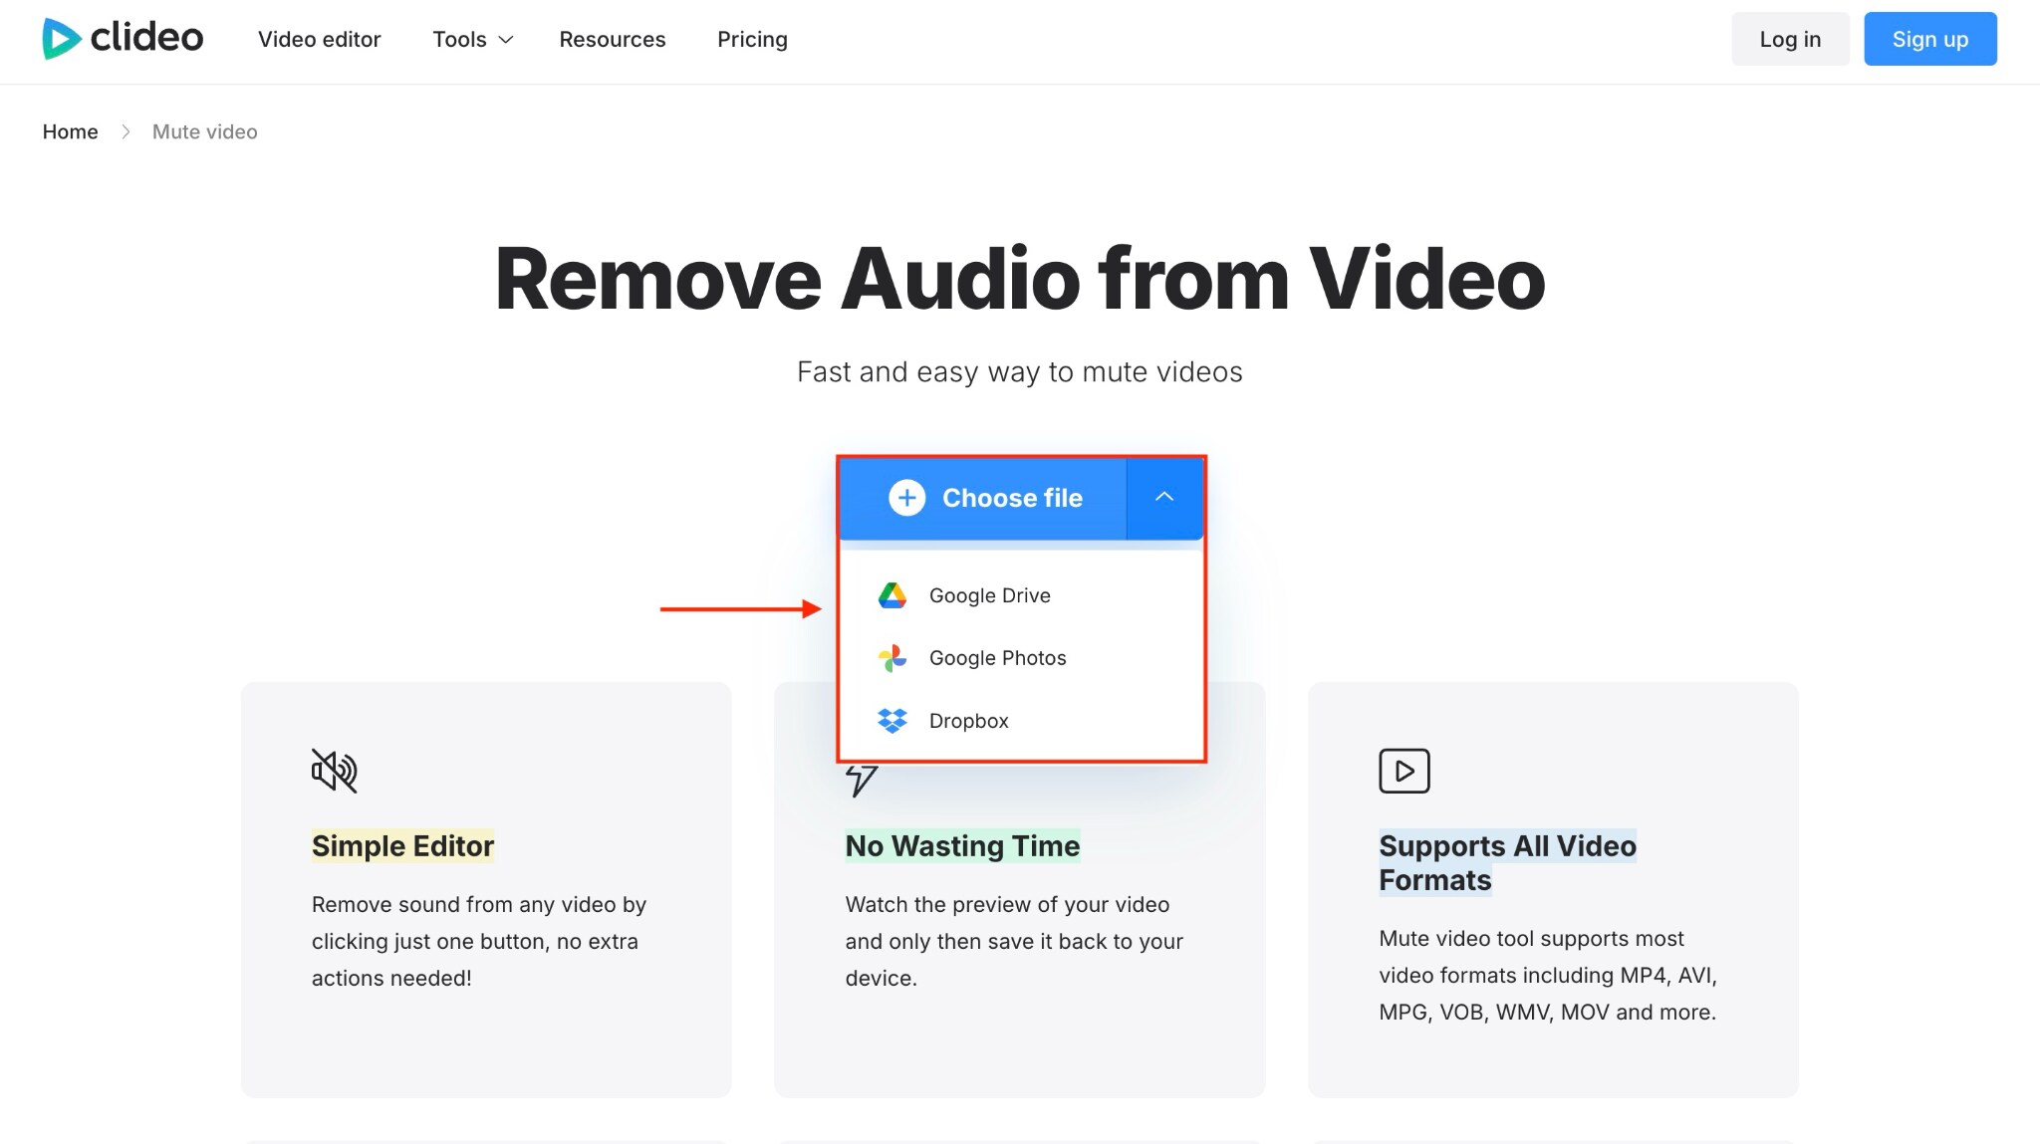Image resolution: width=2040 pixels, height=1144 pixels.
Task: Click 'Mute video tool supports most' text
Action: [x=1548, y=975]
